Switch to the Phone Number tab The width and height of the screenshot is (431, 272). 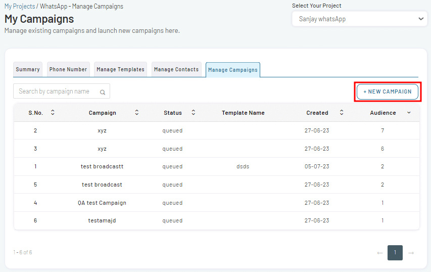(68, 69)
